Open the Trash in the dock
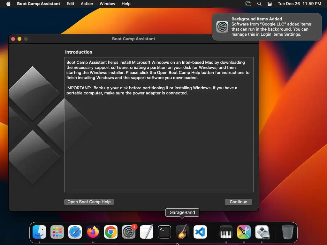 point(288,232)
